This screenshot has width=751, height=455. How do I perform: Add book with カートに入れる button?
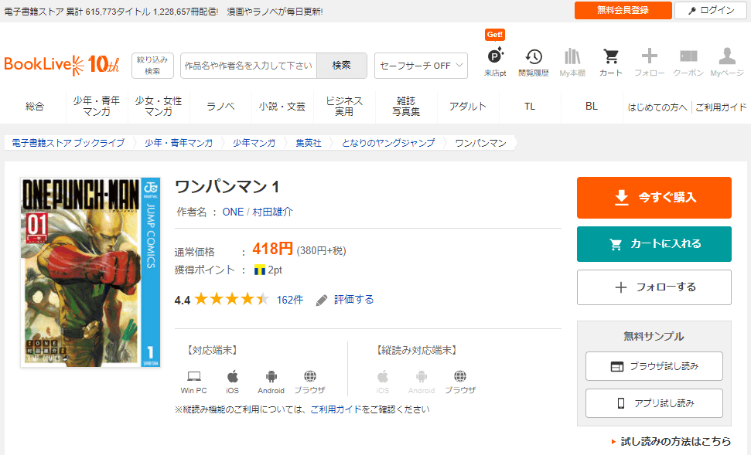pos(654,244)
